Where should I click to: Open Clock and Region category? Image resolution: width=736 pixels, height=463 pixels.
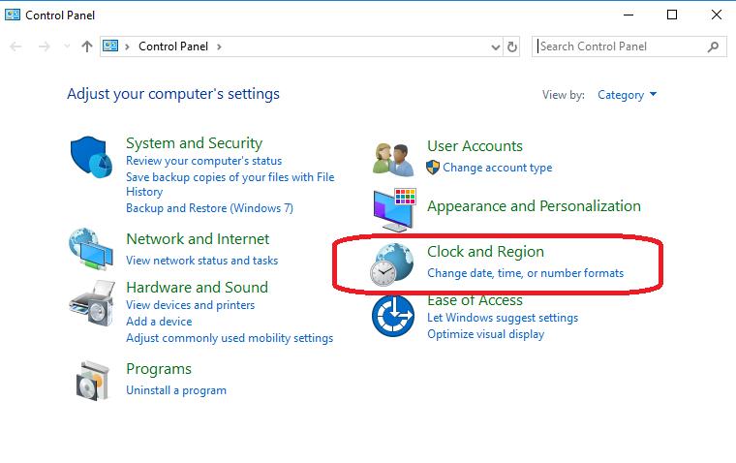coord(485,252)
